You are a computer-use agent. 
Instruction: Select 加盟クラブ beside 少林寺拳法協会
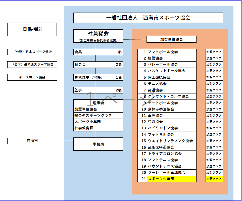[214, 109]
